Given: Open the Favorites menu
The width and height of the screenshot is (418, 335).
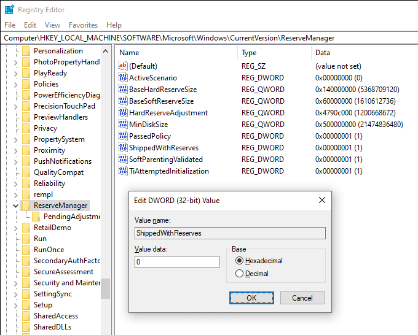Looking at the screenshot, I should pos(83,25).
